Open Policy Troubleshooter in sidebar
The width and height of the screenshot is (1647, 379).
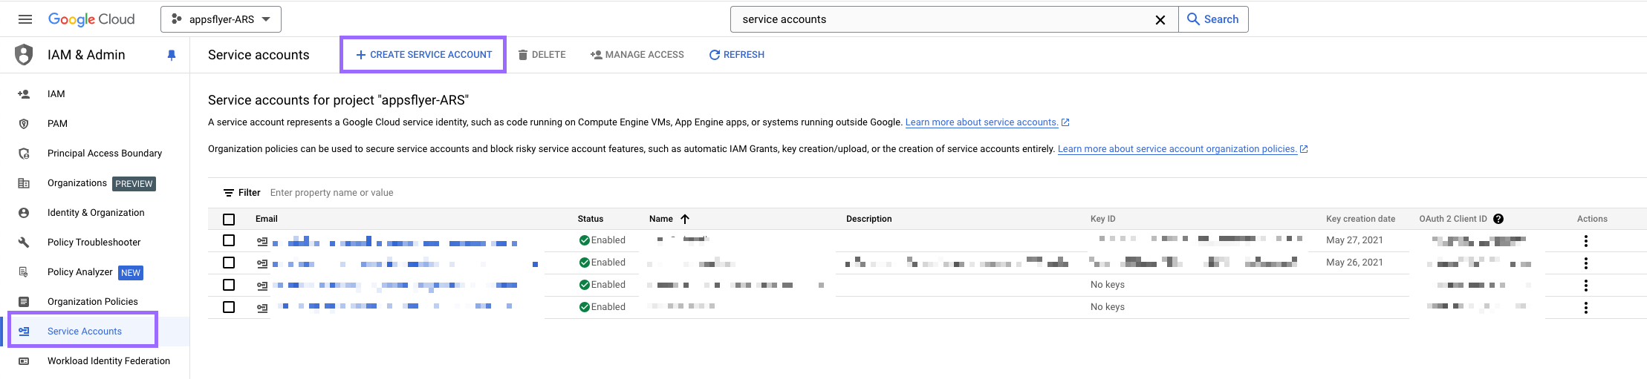click(x=94, y=243)
